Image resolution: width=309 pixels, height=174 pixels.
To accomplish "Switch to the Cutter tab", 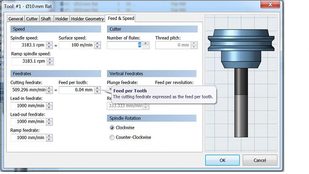I will click(32, 19).
